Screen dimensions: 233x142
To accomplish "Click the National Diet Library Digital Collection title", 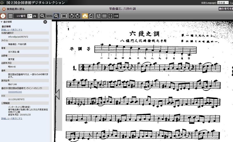I will point(36,3).
